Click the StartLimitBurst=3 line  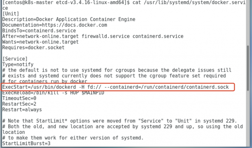26,143
